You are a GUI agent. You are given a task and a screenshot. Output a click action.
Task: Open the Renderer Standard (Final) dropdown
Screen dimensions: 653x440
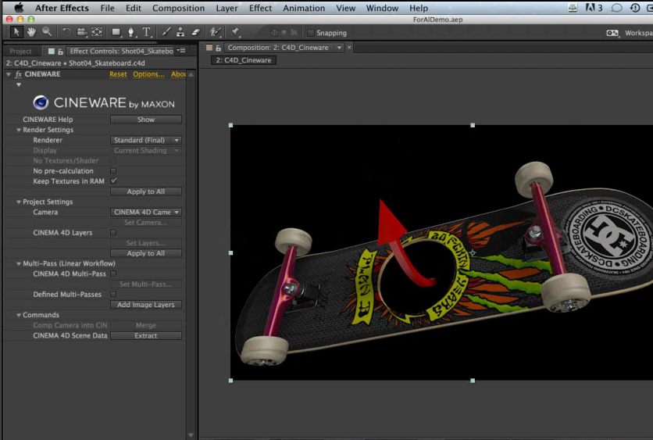tap(146, 140)
